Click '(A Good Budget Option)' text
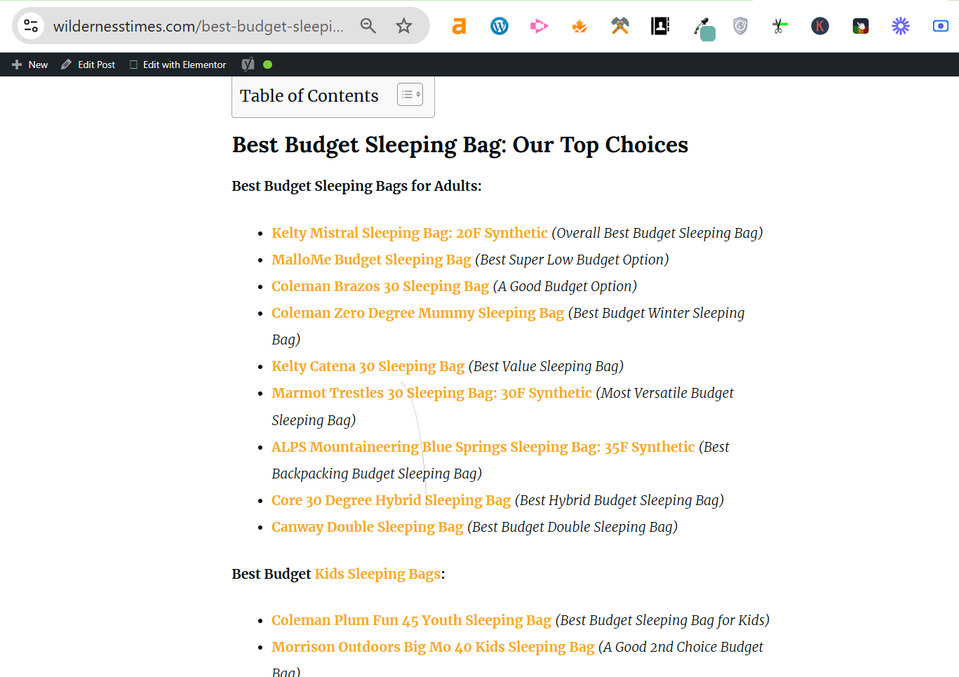Image resolution: width=959 pixels, height=677 pixels. [x=565, y=286]
